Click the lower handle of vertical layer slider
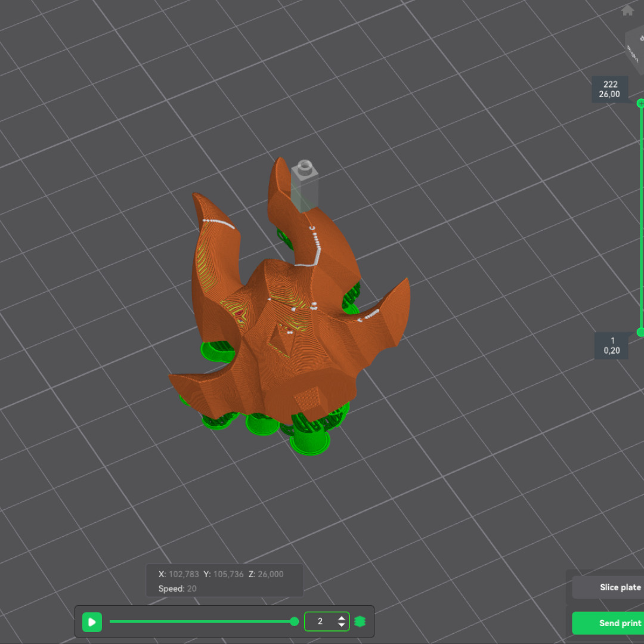The image size is (644, 644). 640,332
